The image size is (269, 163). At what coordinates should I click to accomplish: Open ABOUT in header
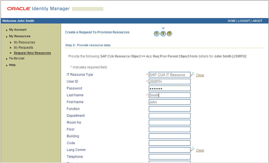257,21
